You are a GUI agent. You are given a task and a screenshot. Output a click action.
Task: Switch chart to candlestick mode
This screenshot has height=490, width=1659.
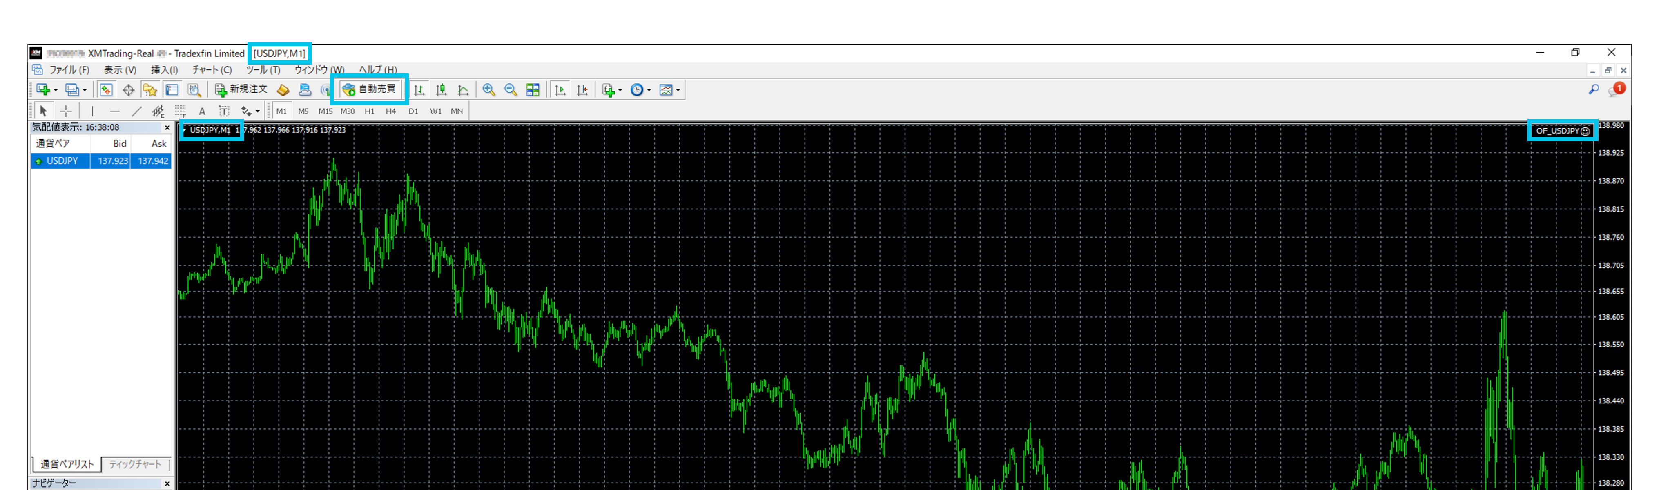pyautogui.click(x=441, y=90)
